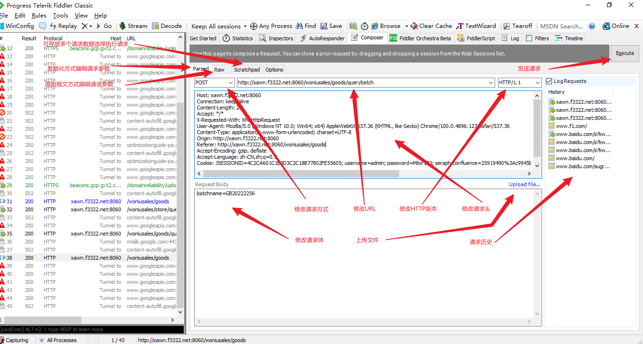Screen dimensions: 643x344
Task: Toggle the Log Requests checkbox
Action: (550, 81)
